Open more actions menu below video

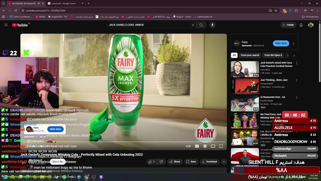pos(224,162)
